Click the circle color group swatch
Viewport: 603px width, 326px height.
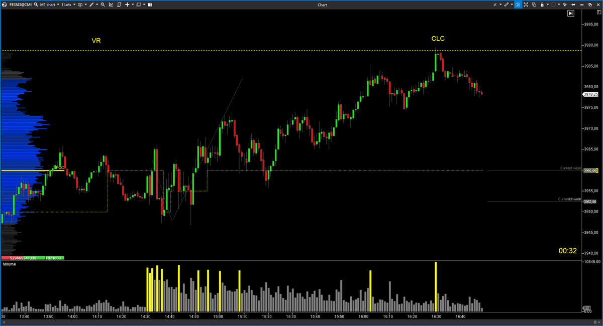[x=553, y=5]
